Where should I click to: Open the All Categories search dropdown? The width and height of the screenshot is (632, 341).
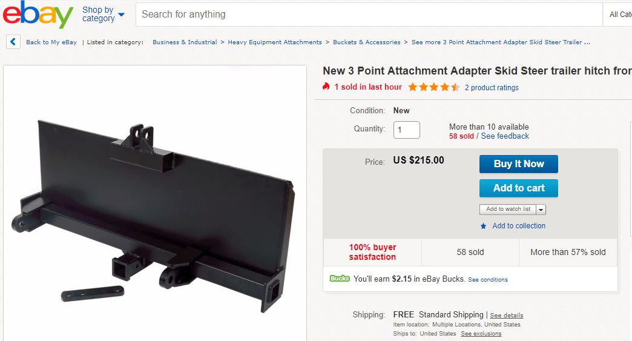(619, 15)
